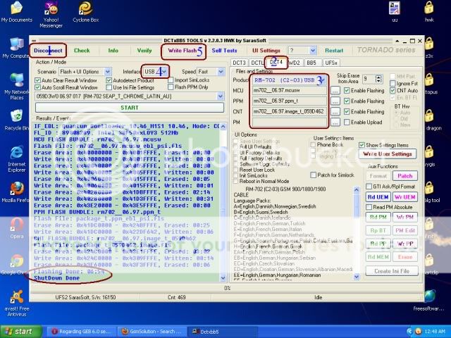Toggle Show Settings Items checkbox

(x=362, y=145)
